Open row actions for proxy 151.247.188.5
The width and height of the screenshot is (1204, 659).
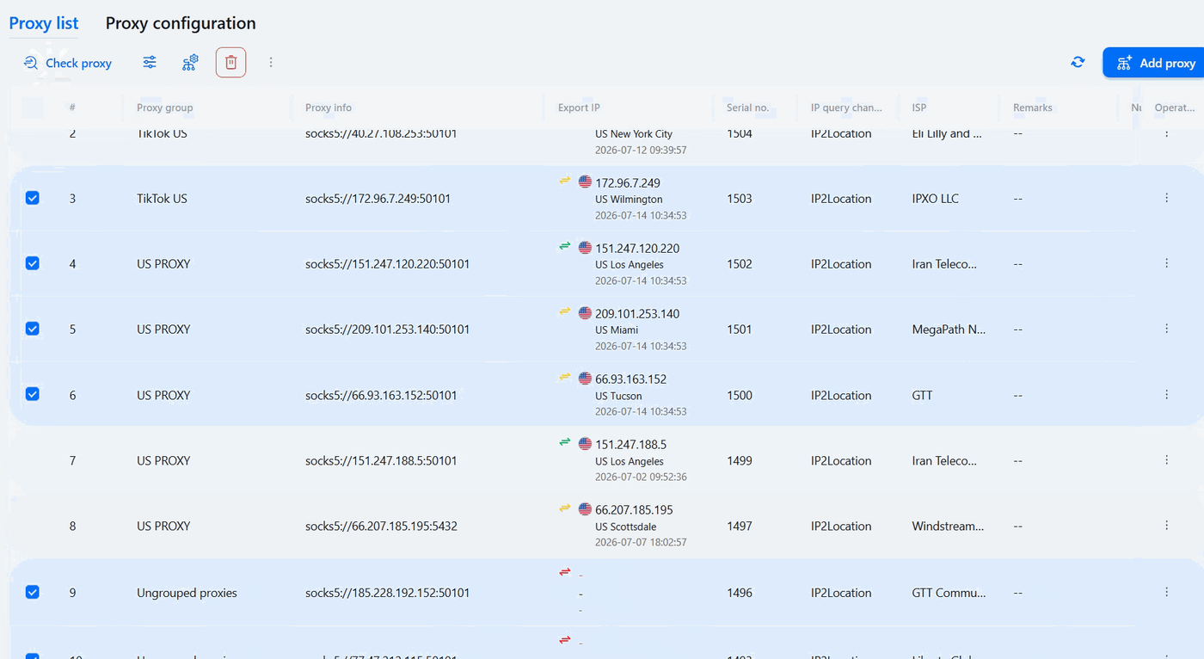coord(1166,460)
